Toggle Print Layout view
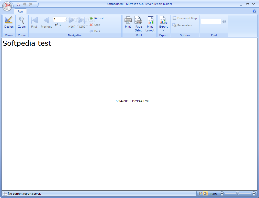Screen dimensions: 259x198 pyautogui.click(x=150, y=24)
